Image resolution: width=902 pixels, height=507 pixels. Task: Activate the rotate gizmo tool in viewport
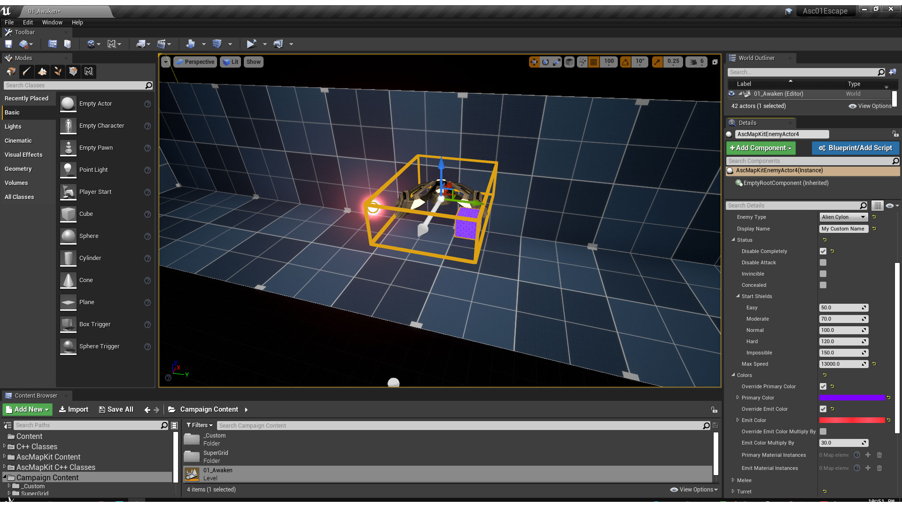(545, 61)
